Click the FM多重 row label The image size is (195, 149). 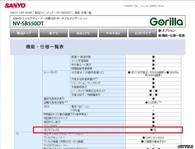pos(76,110)
